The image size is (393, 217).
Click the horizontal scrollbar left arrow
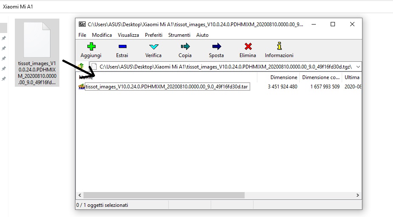[80, 195]
